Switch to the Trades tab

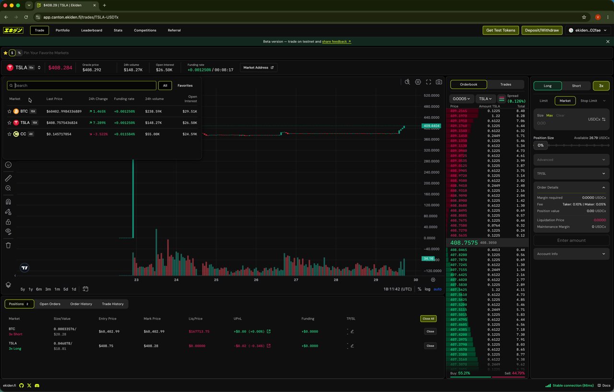coord(506,84)
